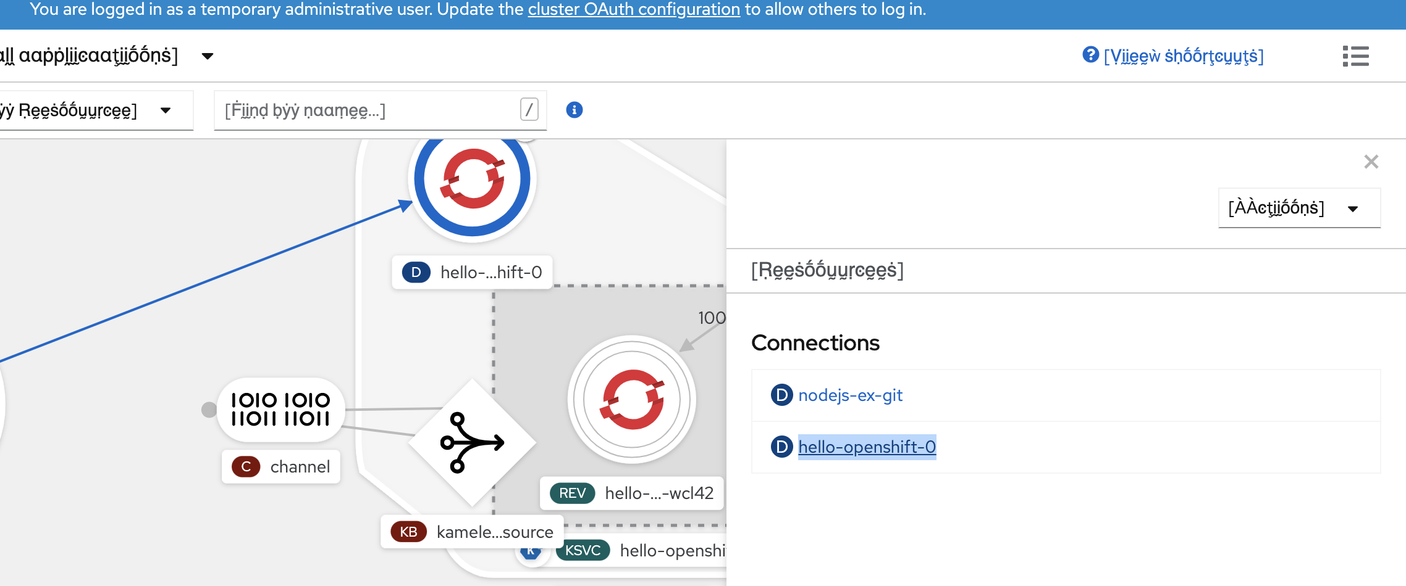The width and height of the screenshot is (1406, 586).
Task: Click the hello-...hift-0 node label
Action: pyautogui.click(x=473, y=272)
